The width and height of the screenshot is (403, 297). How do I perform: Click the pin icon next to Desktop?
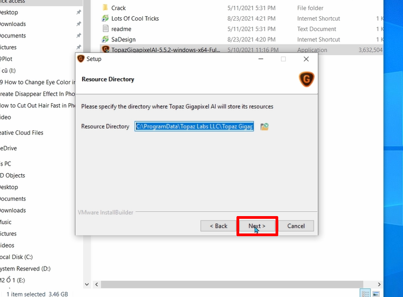[x=79, y=12]
